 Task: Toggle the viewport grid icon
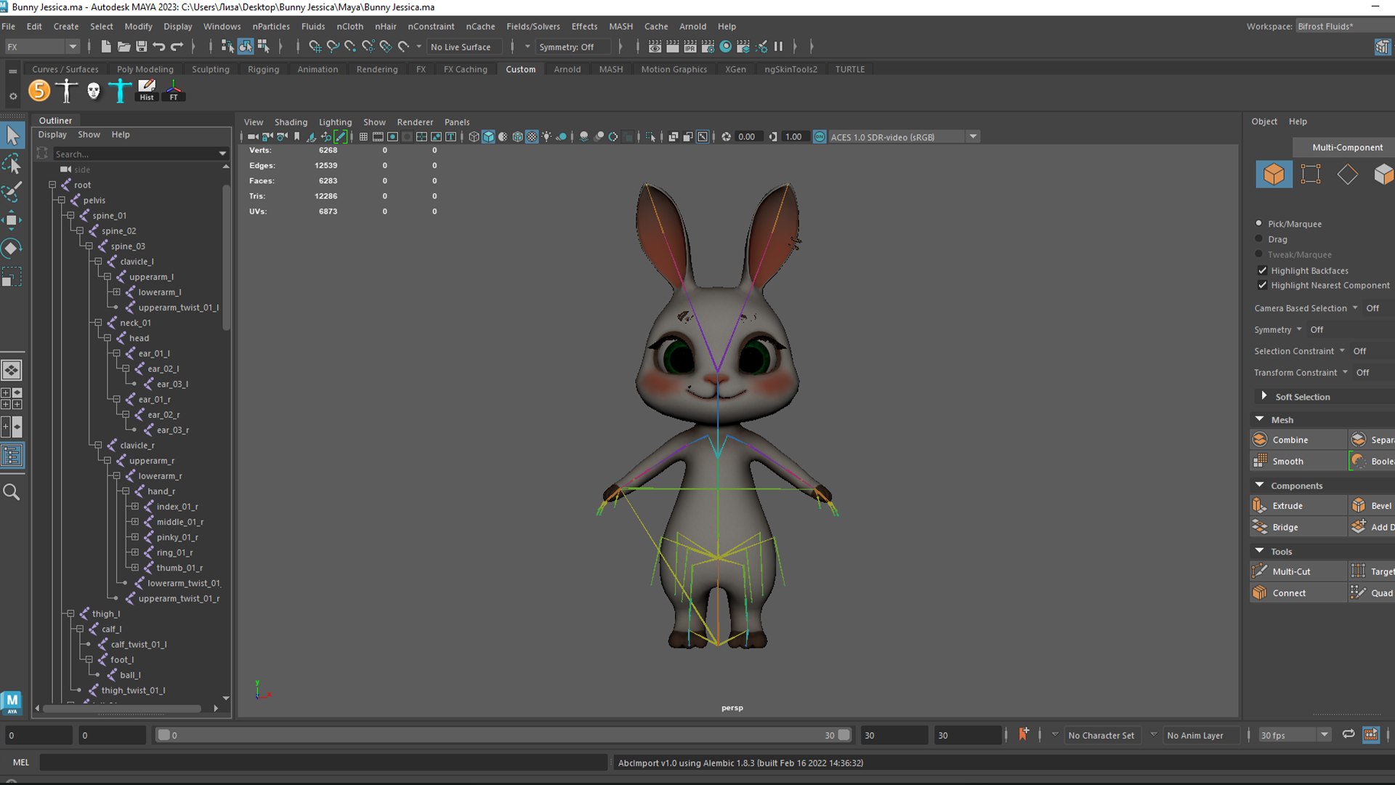363,137
